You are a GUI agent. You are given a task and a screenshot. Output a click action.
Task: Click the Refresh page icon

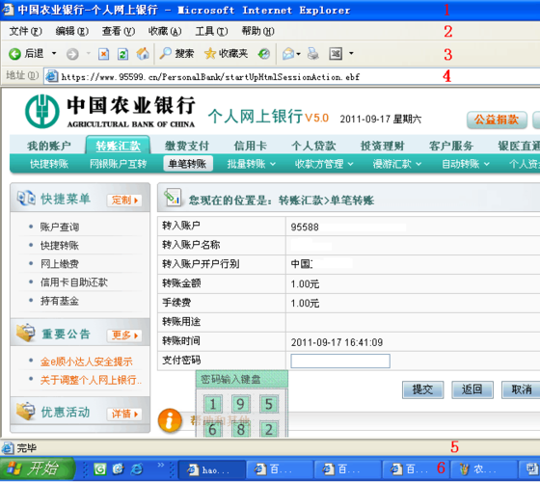[x=123, y=54]
